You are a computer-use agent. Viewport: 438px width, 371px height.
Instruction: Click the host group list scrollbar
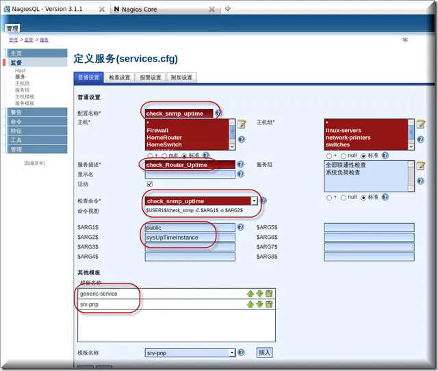(x=411, y=135)
